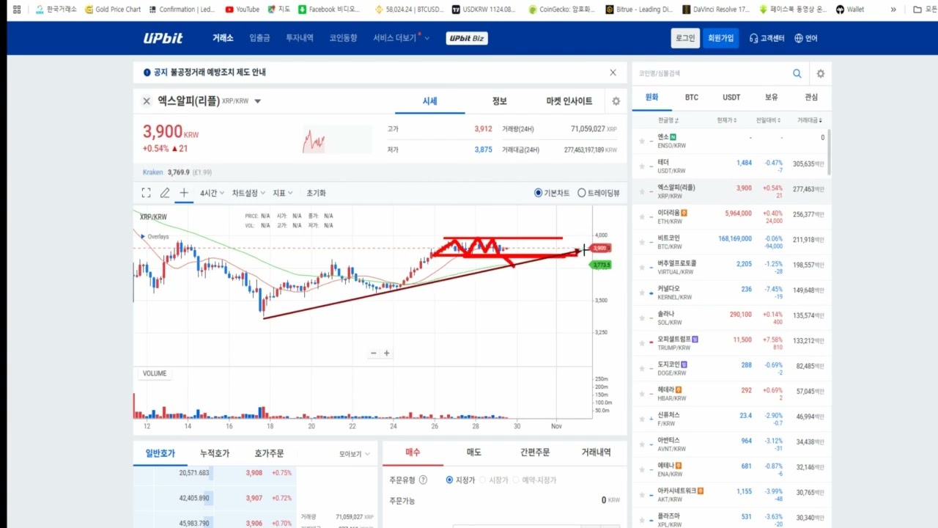Switch to the 마켓 인사이트 tab

[569, 101]
